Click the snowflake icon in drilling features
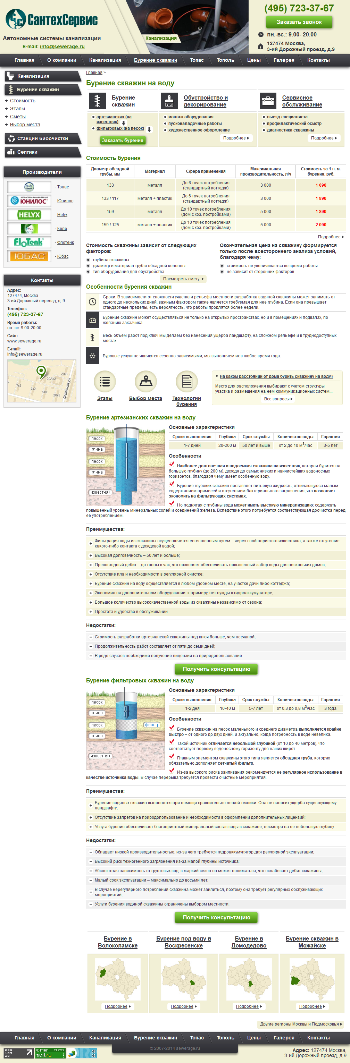Screen dimensions: 350x1063 pos(93,356)
